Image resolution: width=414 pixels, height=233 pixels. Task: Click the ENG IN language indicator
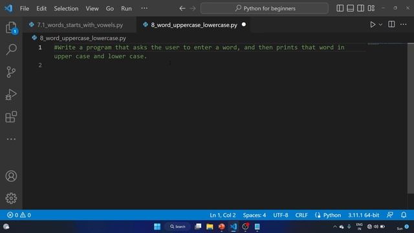359,227
